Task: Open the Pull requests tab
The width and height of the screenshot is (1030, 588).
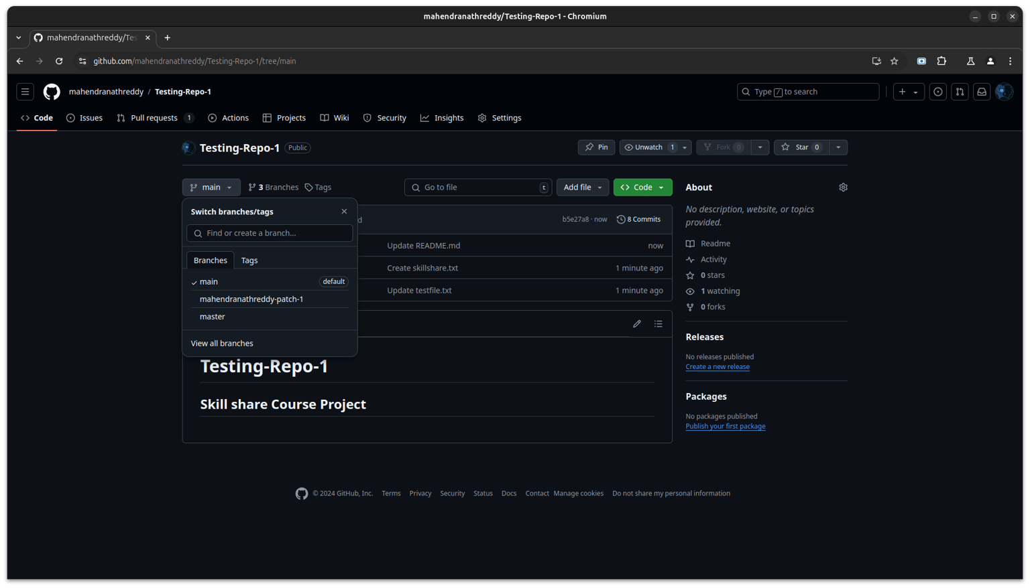Action: [155, 118]
